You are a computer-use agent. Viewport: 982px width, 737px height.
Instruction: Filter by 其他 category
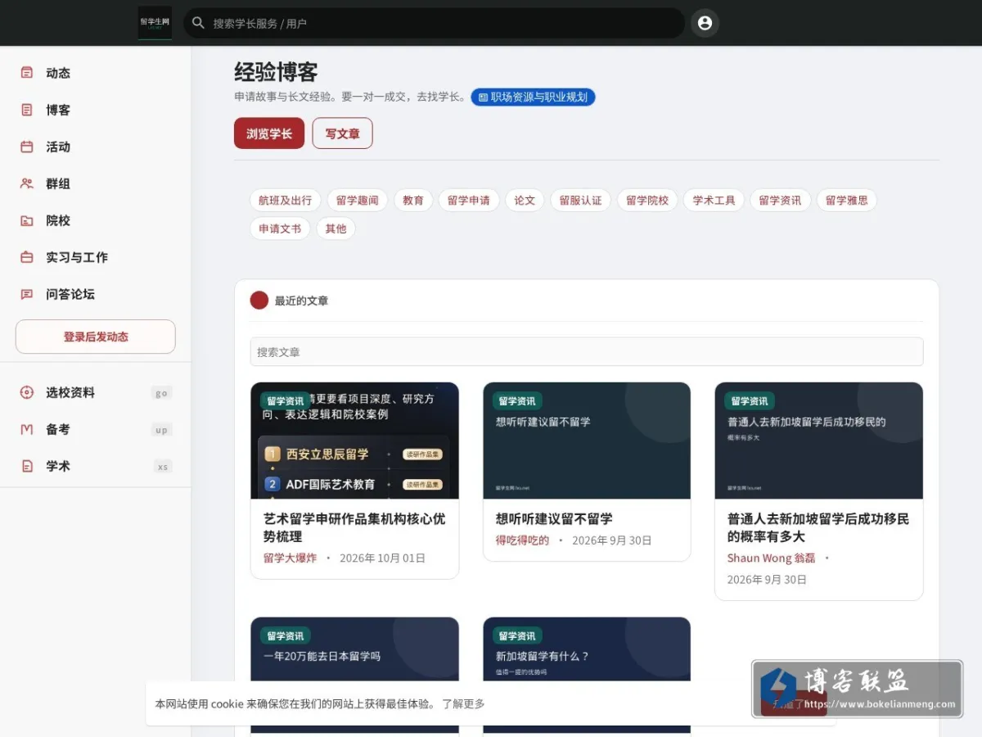(336, 228)
